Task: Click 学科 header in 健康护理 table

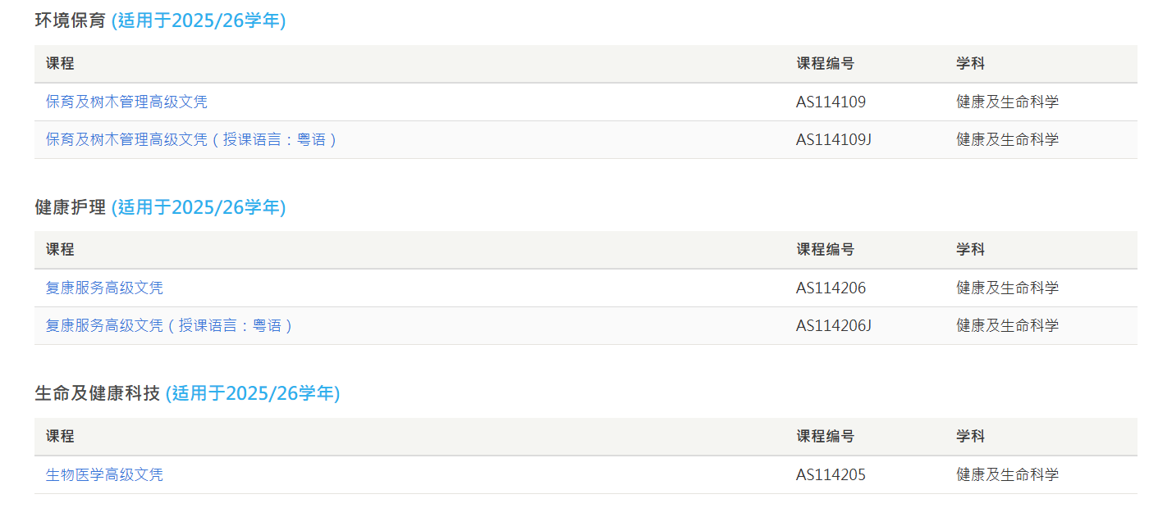Action: 970,250
